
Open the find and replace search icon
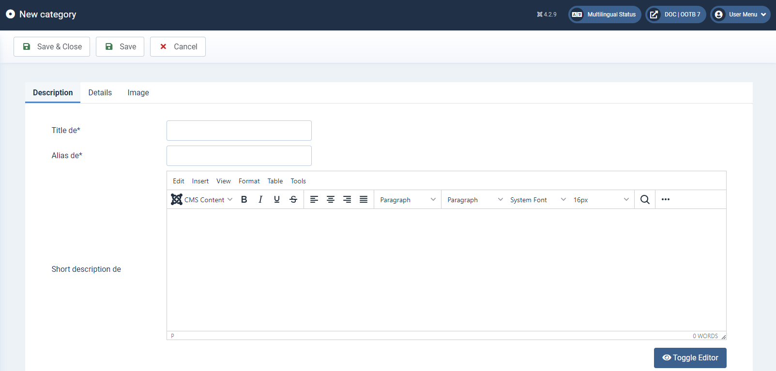pos(645,199)
